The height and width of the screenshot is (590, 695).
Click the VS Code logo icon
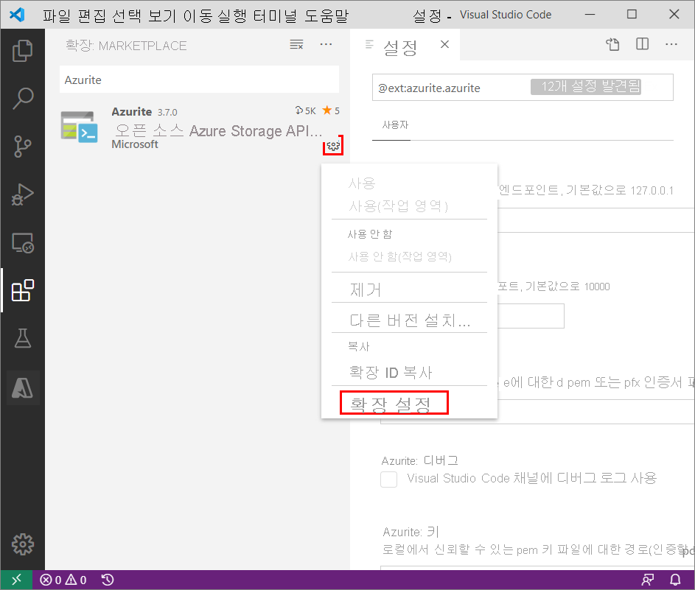click(x=17, y=15)
